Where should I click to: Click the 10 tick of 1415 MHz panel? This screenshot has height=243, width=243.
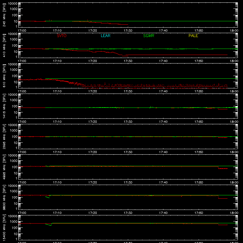[x=15, y=112]
